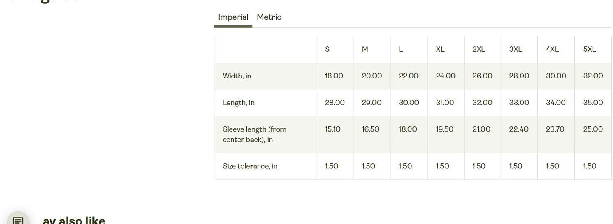Click the "Size tolerance, in" row label

tap(250, 166)
